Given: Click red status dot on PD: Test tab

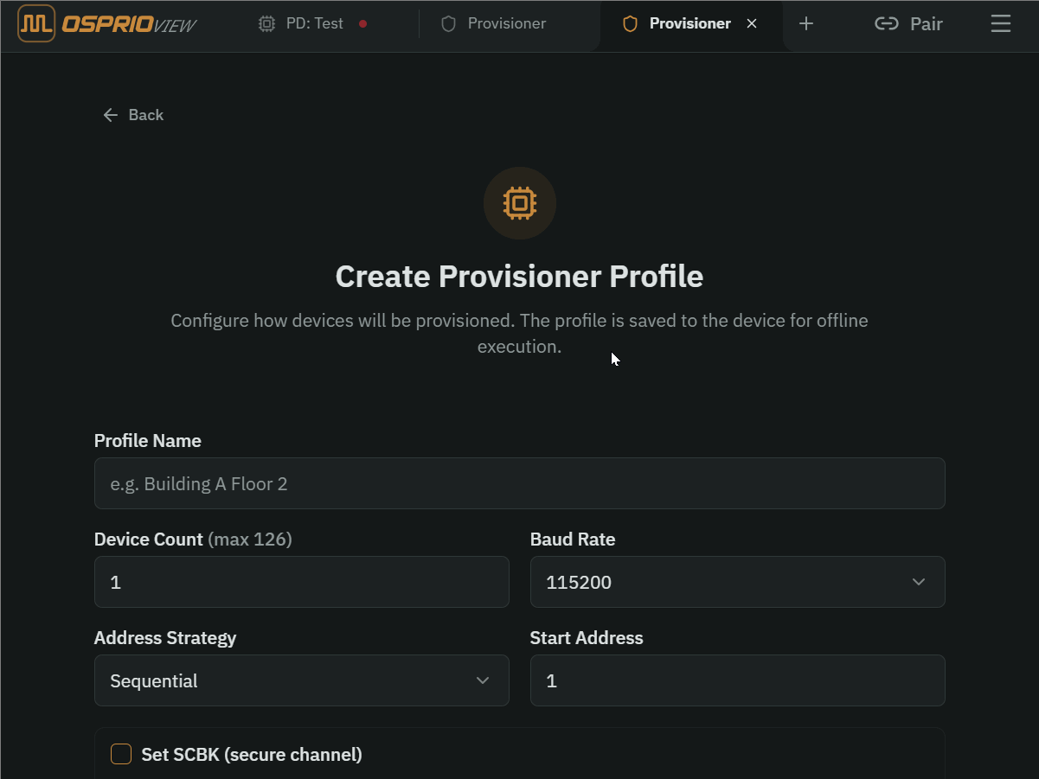Looking at the screenshot, I should (362, 24).
